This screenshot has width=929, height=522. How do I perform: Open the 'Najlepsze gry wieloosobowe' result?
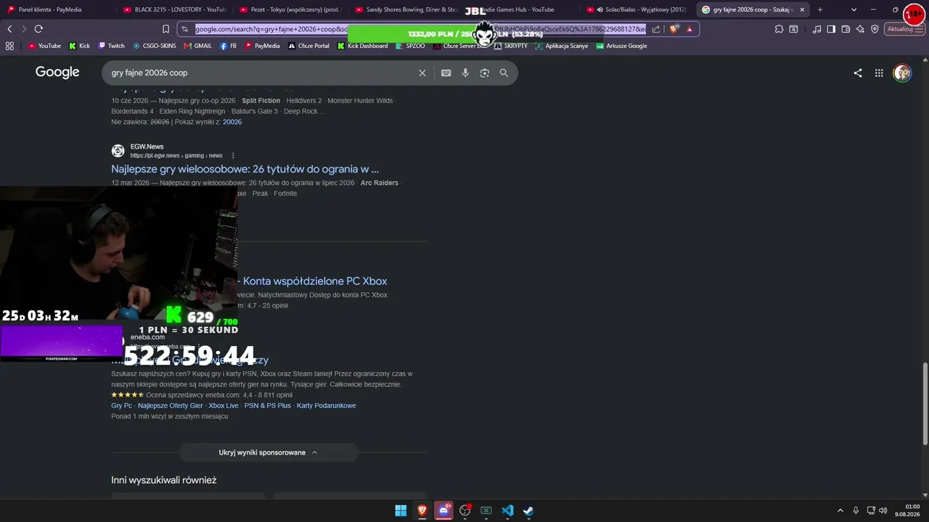click(x=245, y=169)
